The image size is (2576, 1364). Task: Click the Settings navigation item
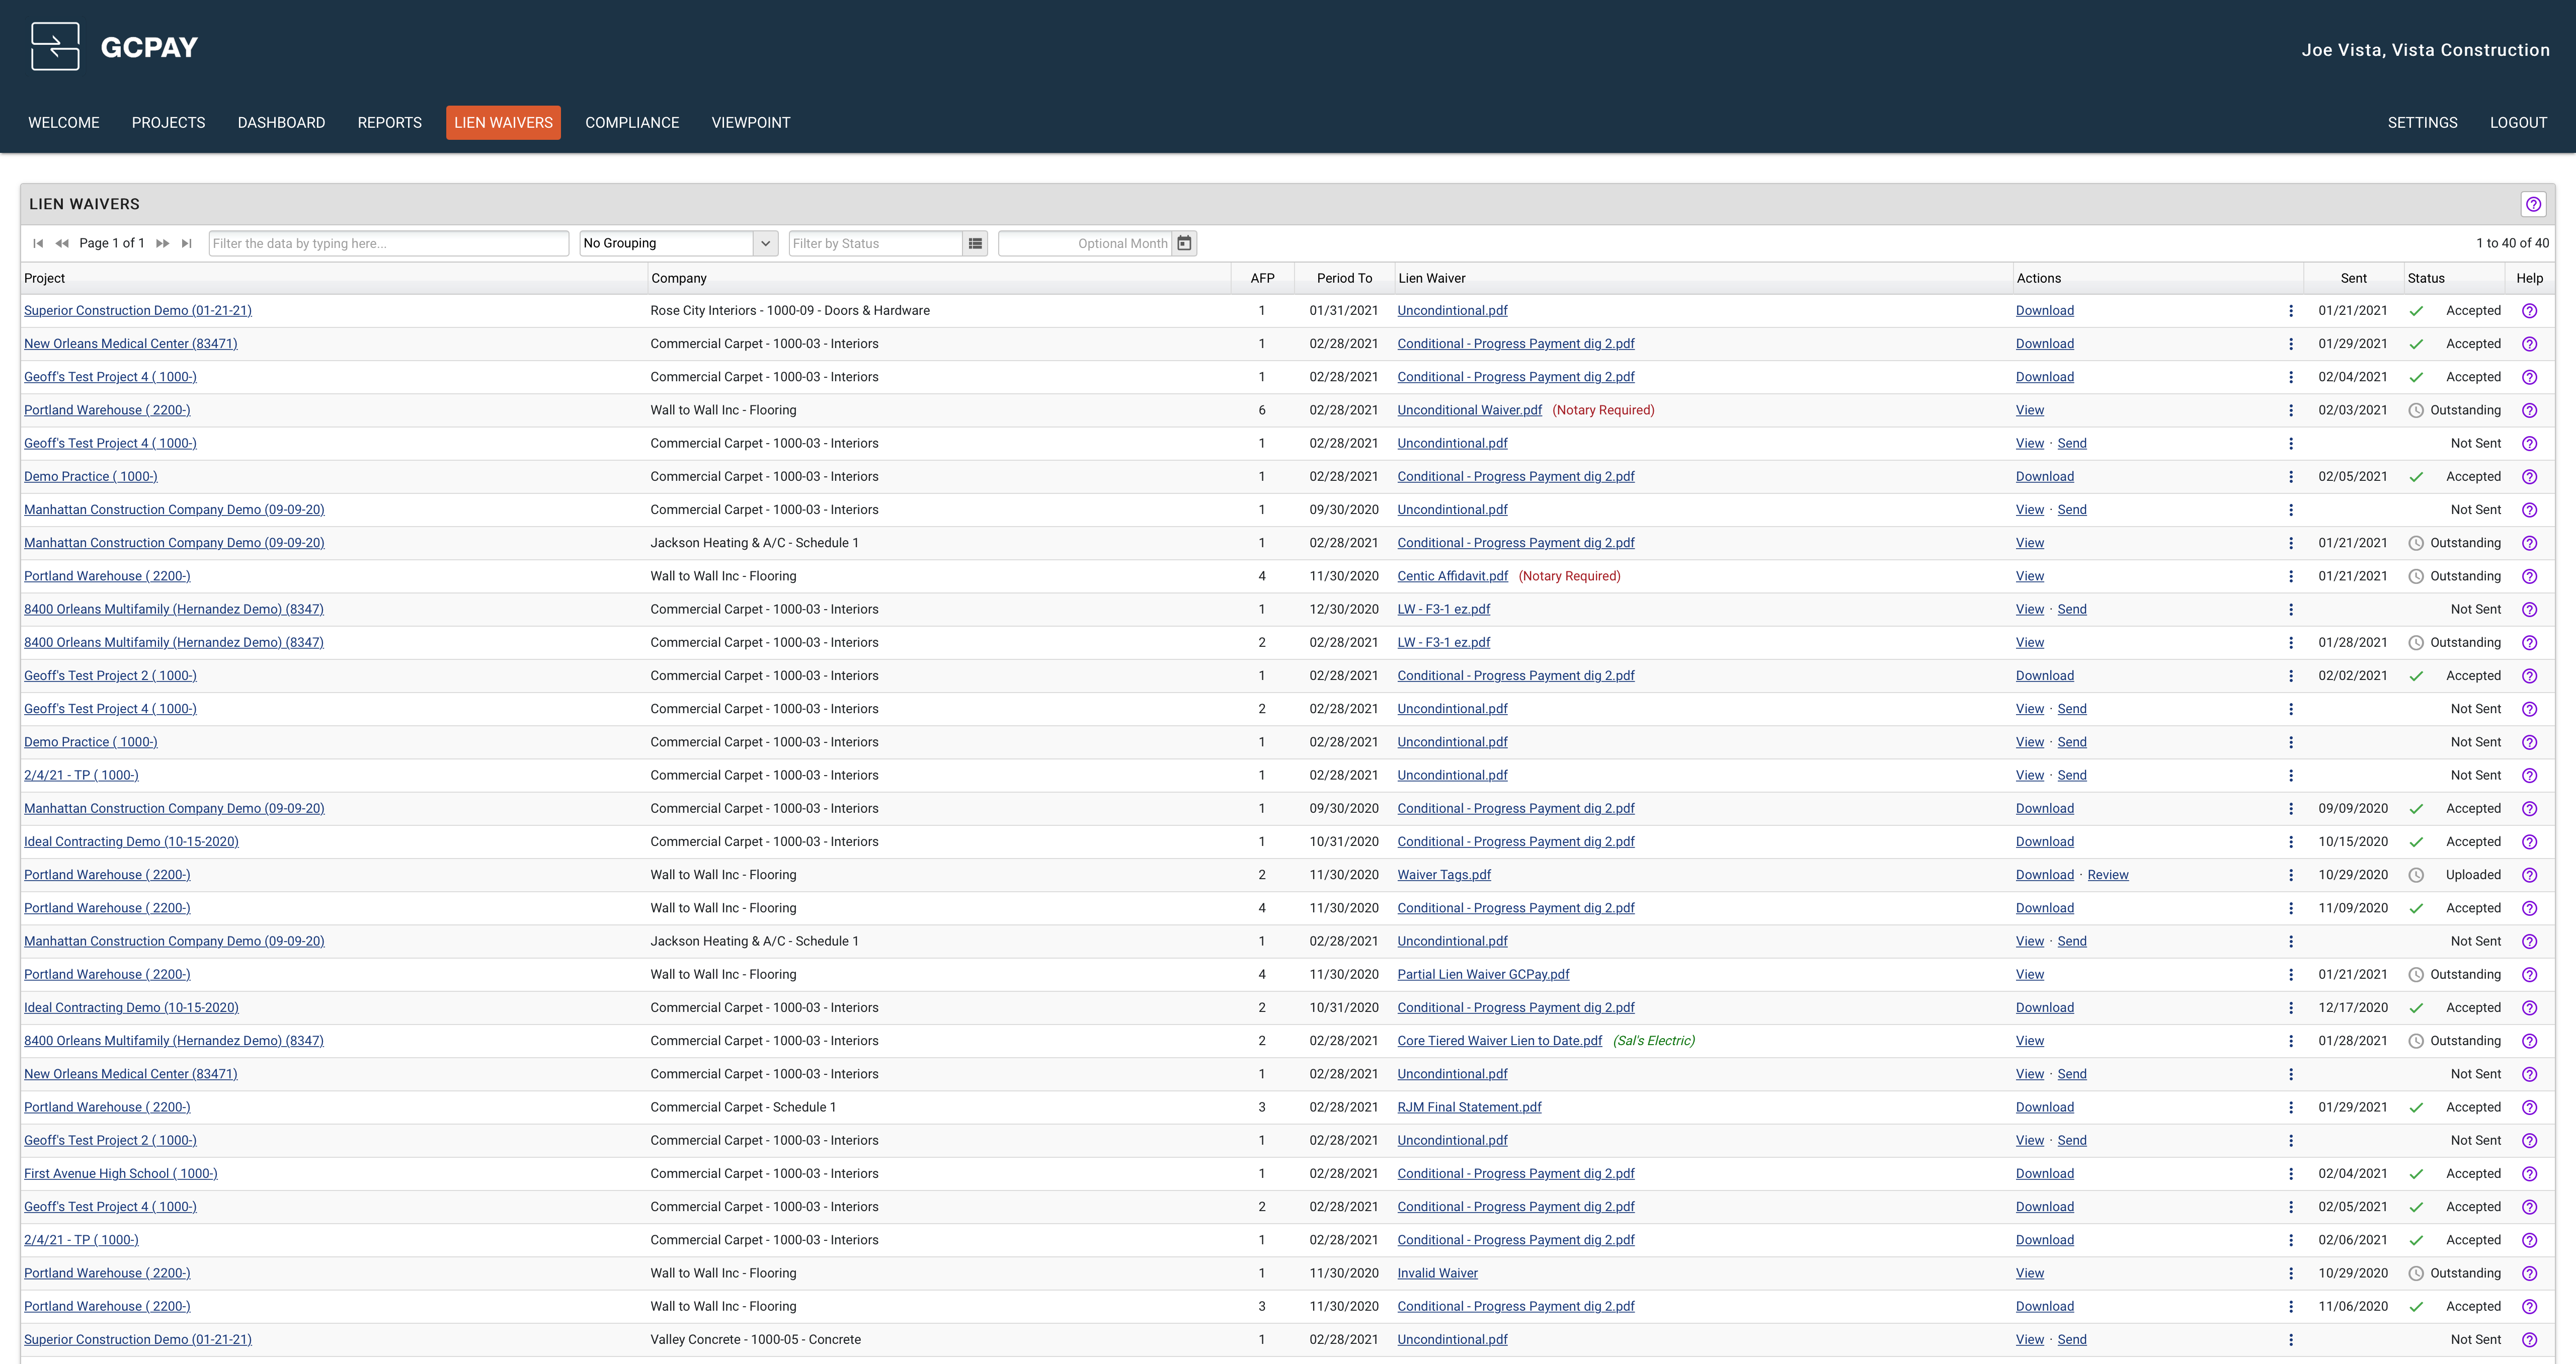pos(2422,123)
